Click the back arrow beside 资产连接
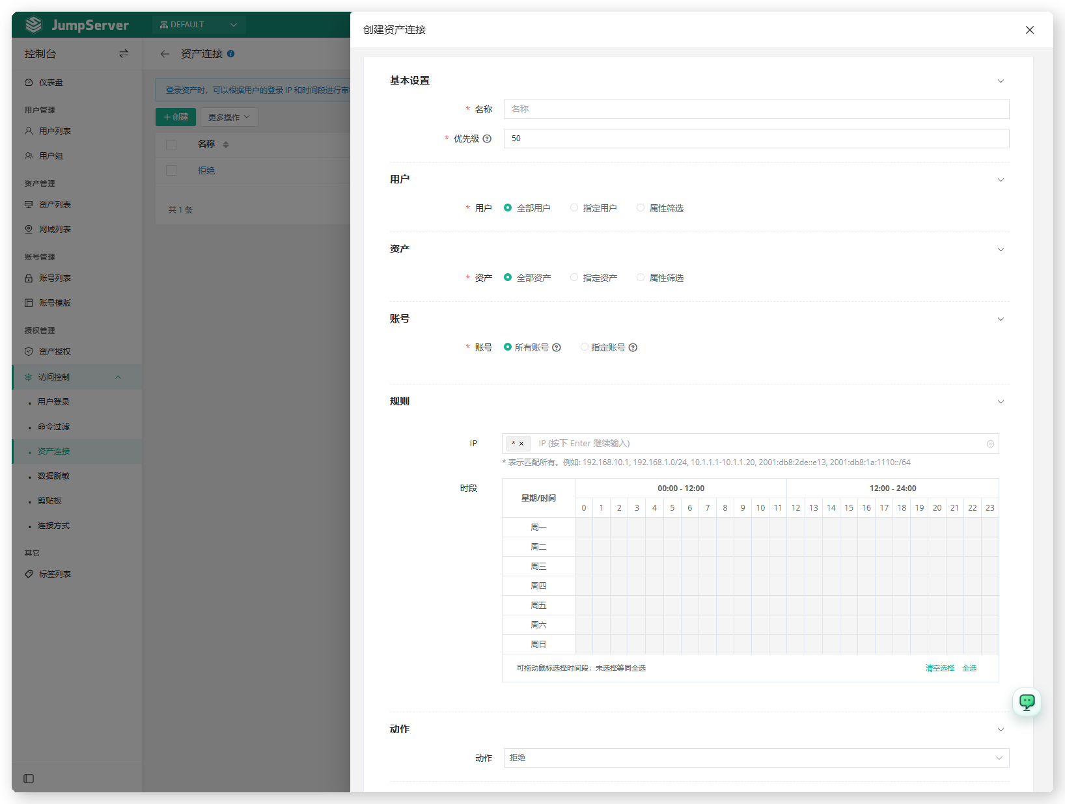The width and height of the screenshot is (1065, 804). click(x=165, y=54)
